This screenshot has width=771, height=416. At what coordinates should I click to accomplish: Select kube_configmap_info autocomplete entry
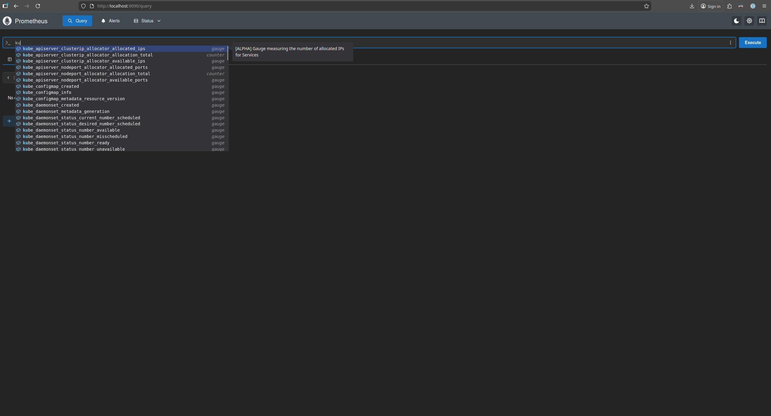[x=47, y=92]
